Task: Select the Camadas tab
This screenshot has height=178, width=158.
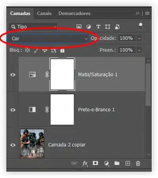Action: 20,13
